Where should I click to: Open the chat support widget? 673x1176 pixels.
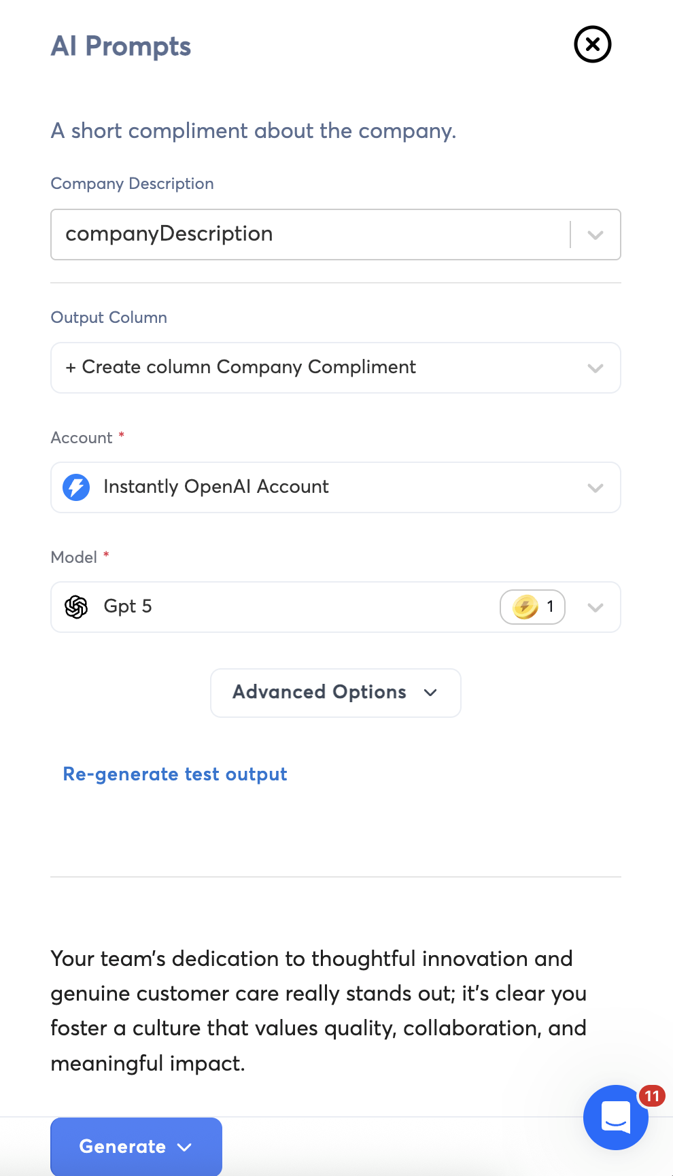pyautogui.click(x=615, y=1117)
